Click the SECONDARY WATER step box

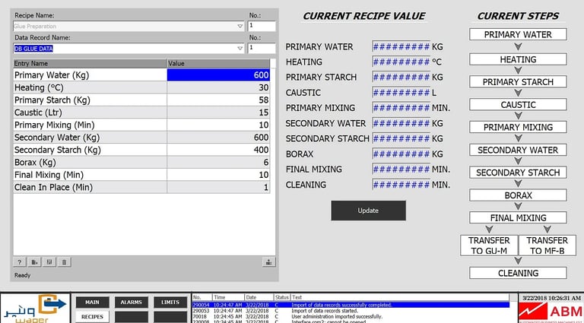click(518, 150)
